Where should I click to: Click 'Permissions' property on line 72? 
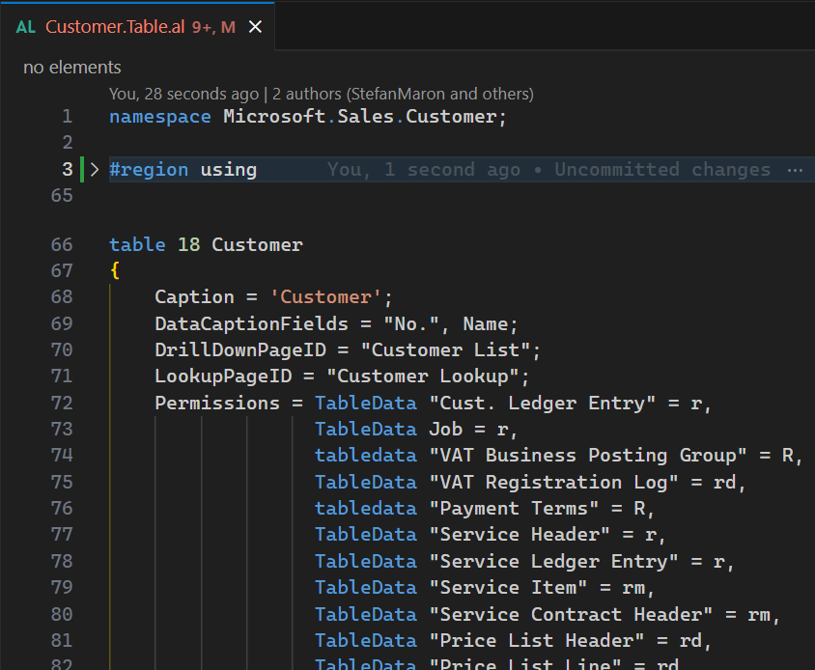pyautogui.click(x=217, y=403)
